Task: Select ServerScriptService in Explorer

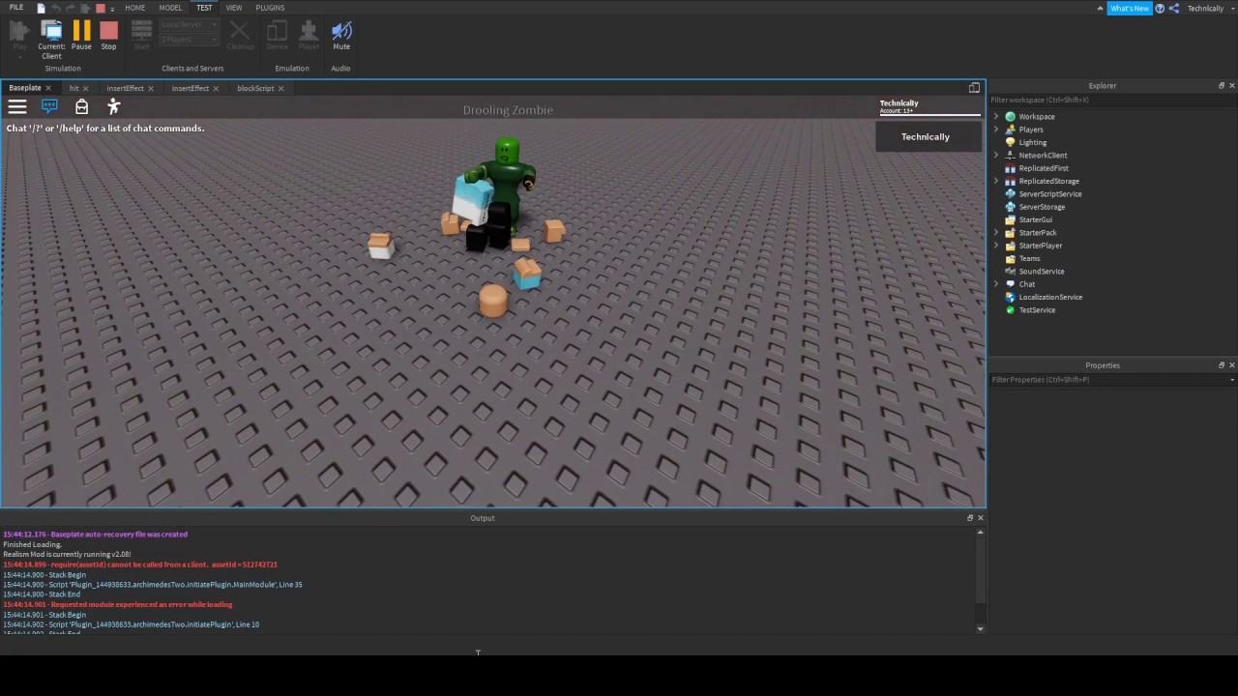Action: [1050, 194]
